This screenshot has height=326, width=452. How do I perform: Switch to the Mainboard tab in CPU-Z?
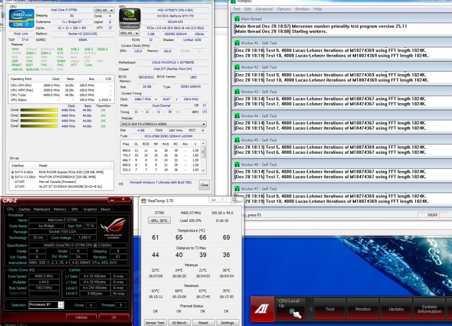tap(42, 209)
